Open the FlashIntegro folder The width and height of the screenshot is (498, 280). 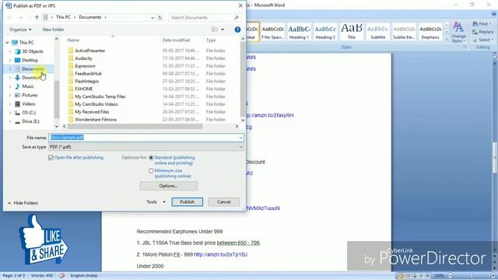pos(86,81)
